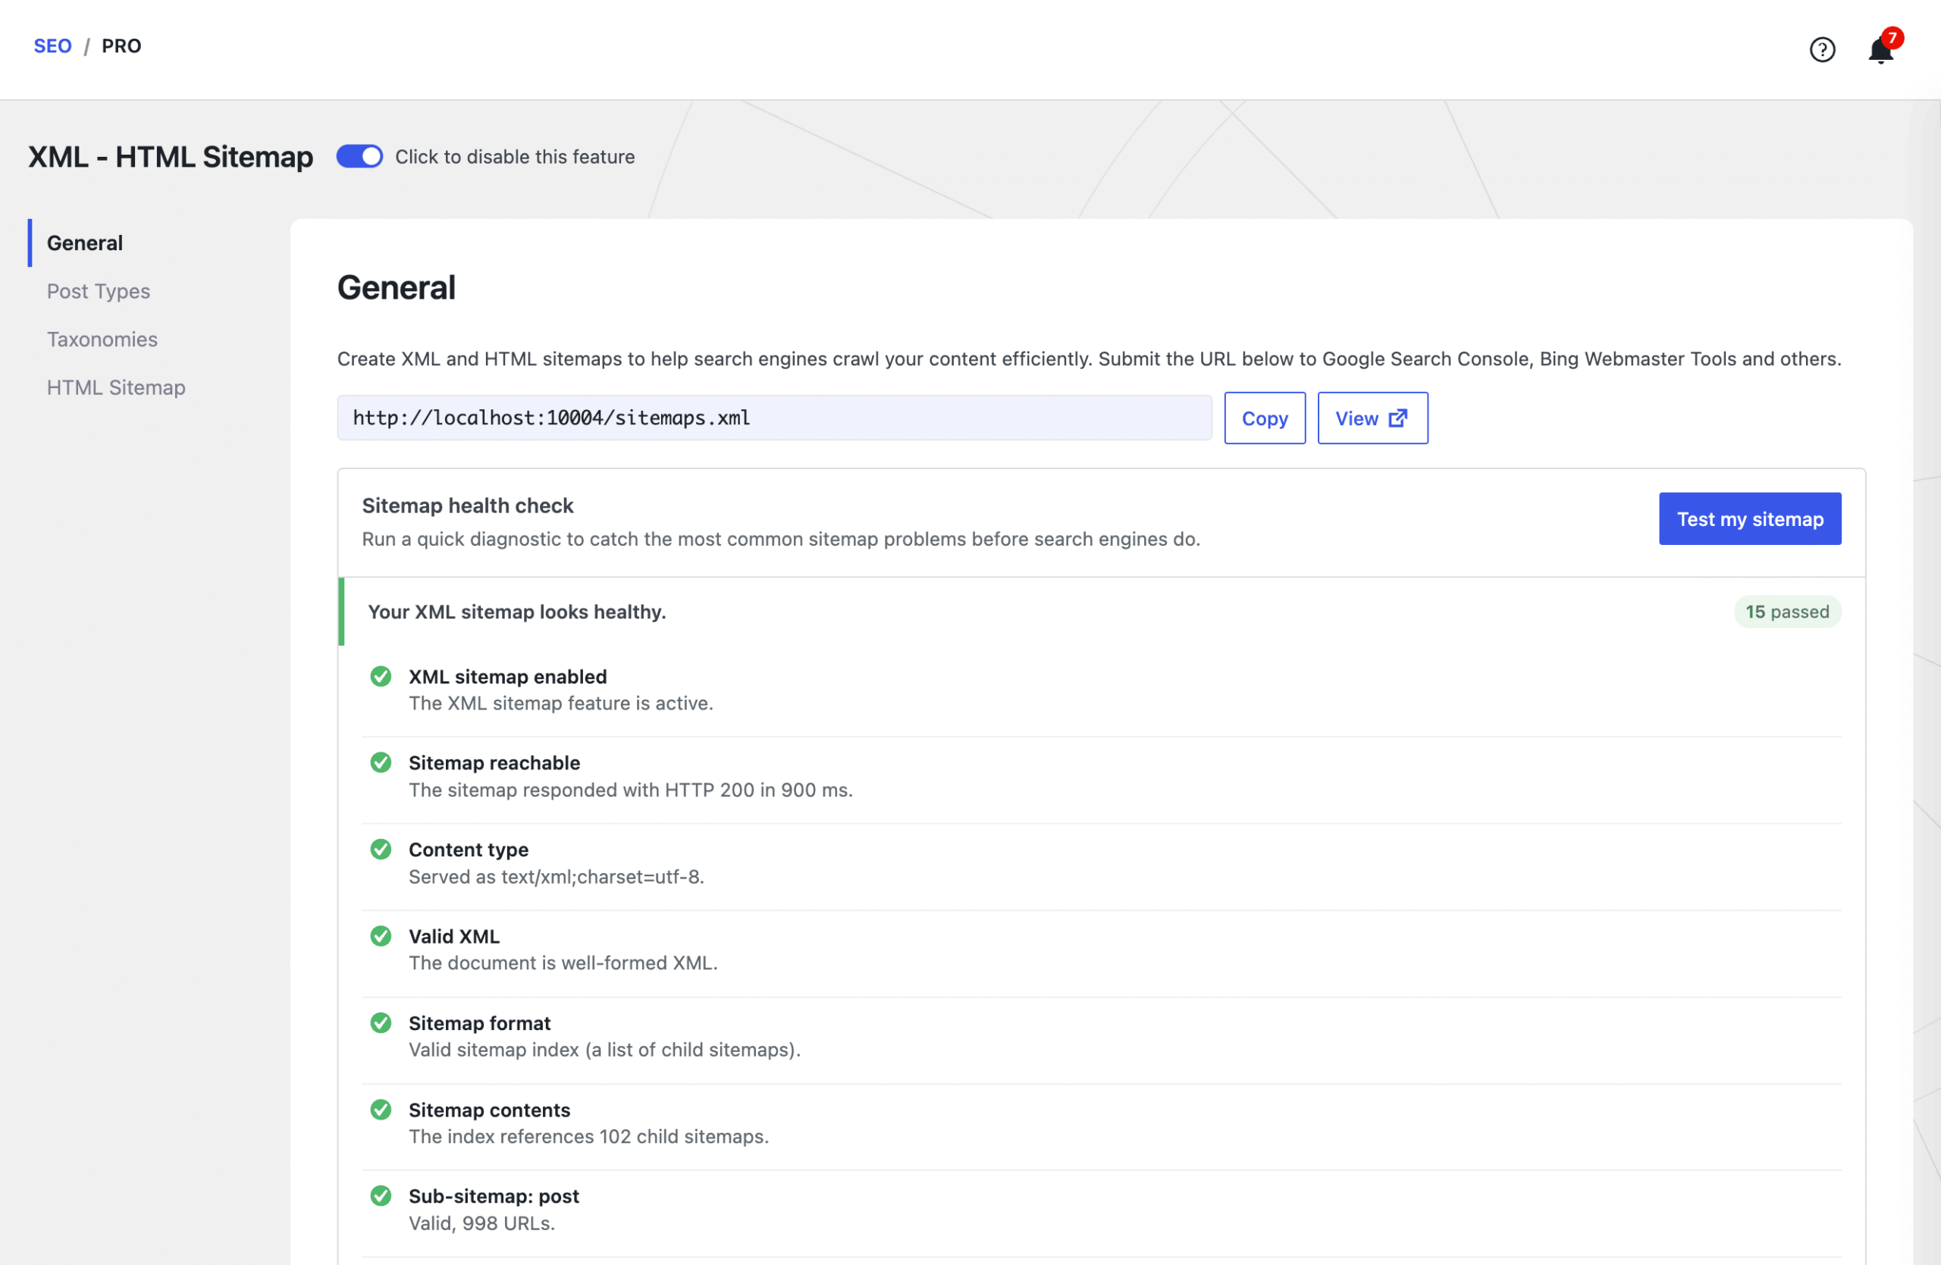Click 'Valid, 998 URLs.' text

[482, 1223]
